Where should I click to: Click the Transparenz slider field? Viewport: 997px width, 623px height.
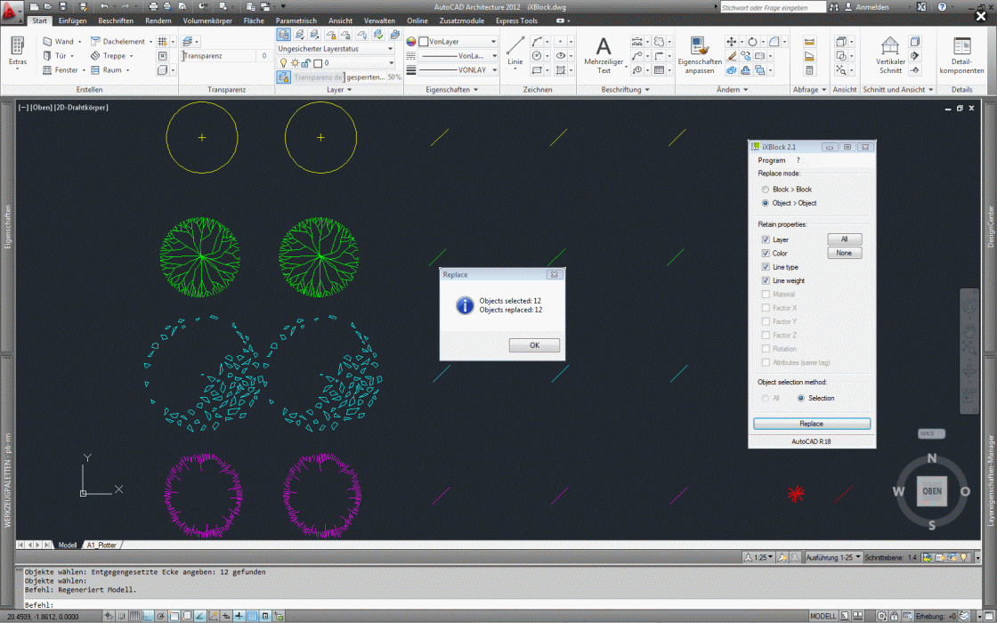226,56
